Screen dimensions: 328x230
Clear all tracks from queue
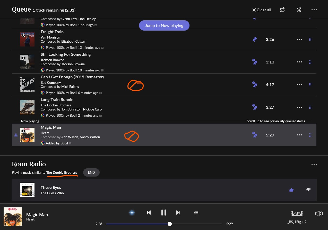pyautogui.click(x=262, y=10)
